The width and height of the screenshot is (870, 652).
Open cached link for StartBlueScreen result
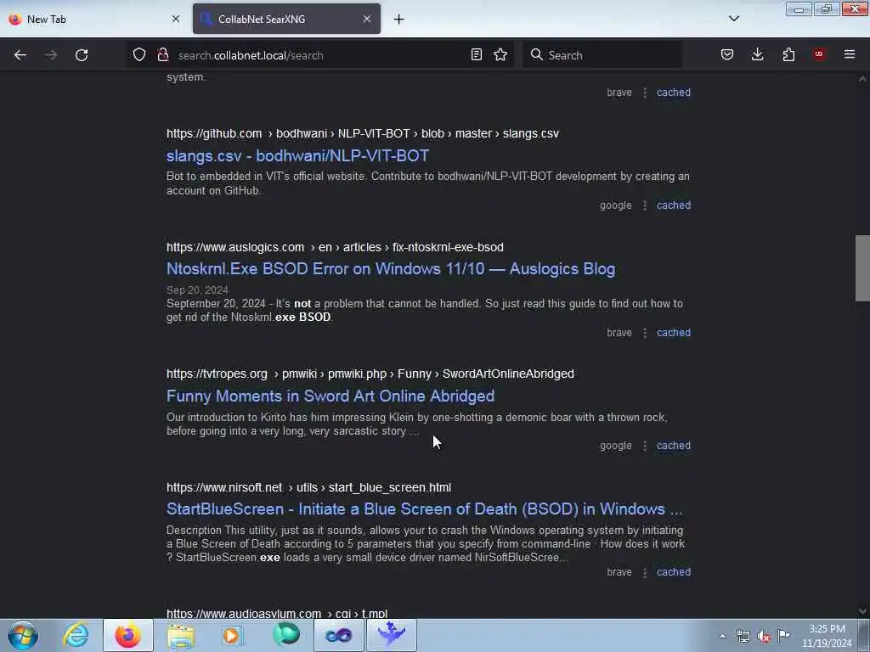pos(674,572)
